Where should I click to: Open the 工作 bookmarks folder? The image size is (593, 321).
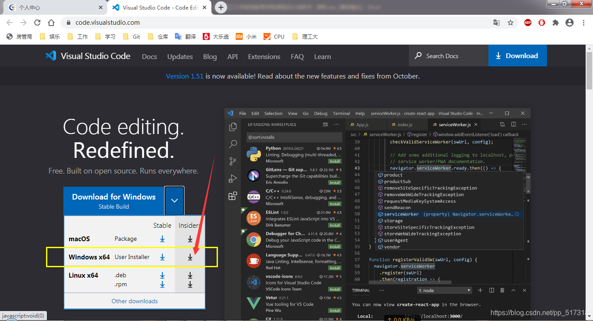point(78,37)
